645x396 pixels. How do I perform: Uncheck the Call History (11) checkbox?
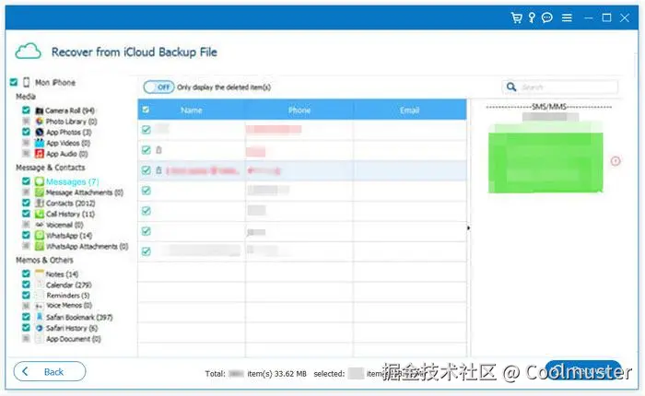(26, 214)
